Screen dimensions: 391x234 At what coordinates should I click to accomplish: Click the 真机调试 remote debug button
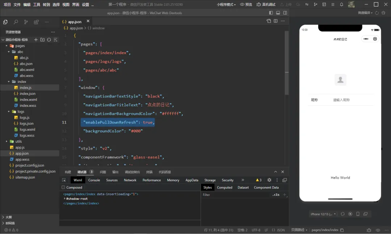tap(266, 4)
